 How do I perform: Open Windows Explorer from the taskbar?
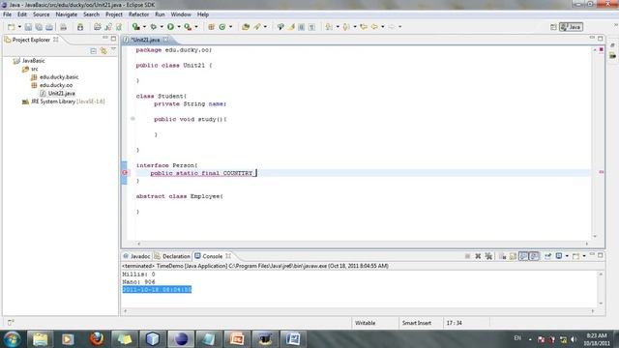[x=41, y=339]
